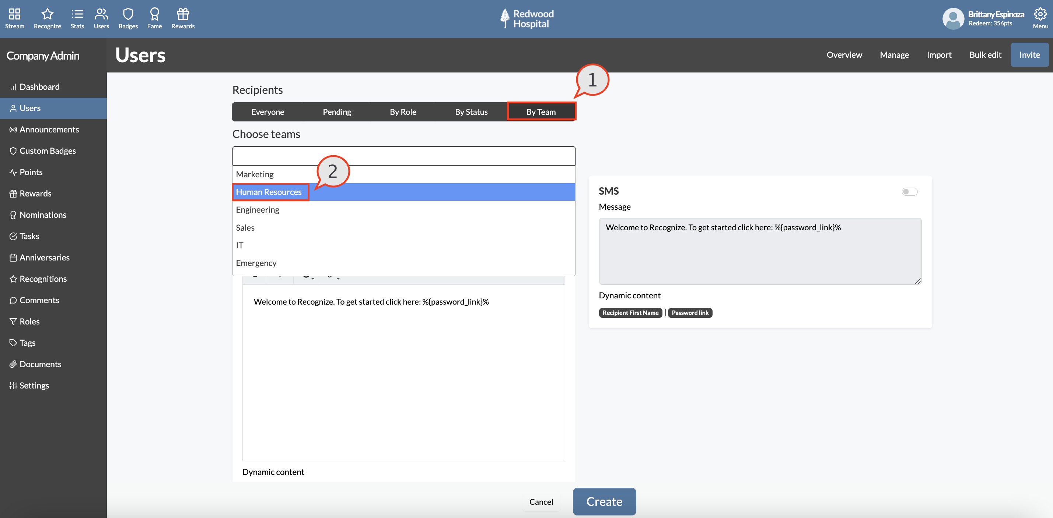
Task: Select Users in the admin sidebar
Action: 53,108
